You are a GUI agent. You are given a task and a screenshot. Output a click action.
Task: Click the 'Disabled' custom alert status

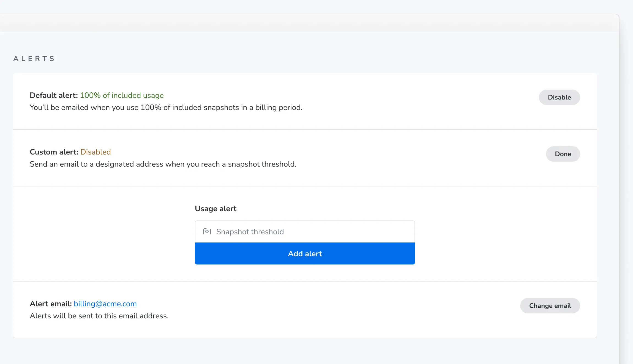(96, 152)
